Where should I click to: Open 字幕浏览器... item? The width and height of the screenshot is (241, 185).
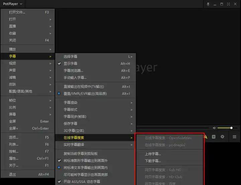click(x=95, y=71)
